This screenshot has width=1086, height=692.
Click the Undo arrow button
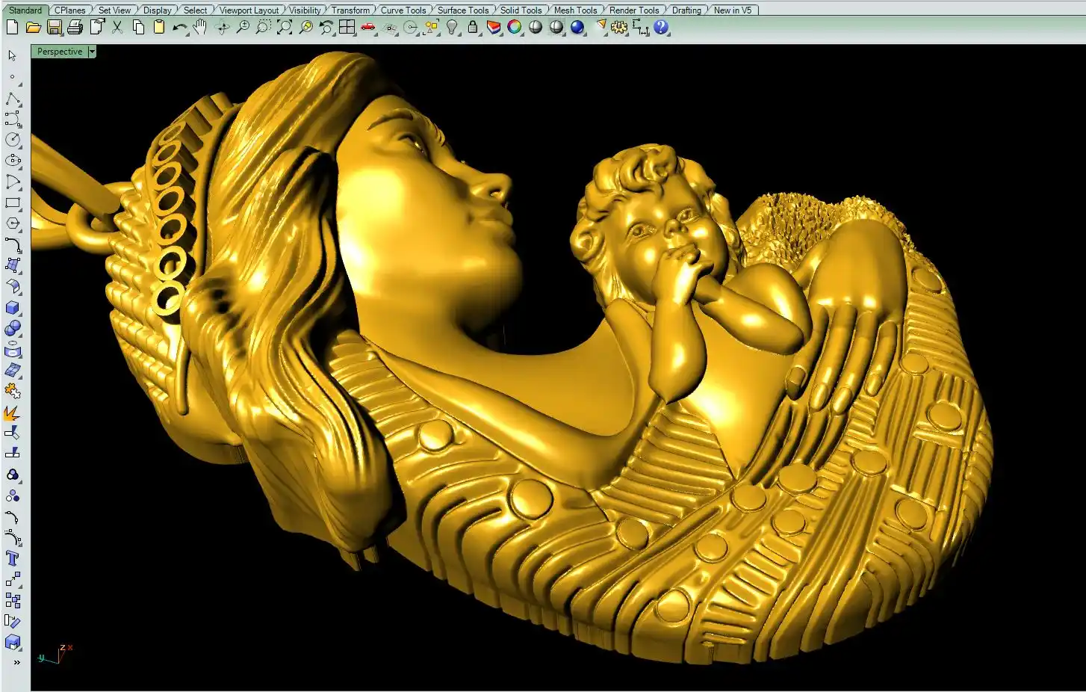coord(179,28)
